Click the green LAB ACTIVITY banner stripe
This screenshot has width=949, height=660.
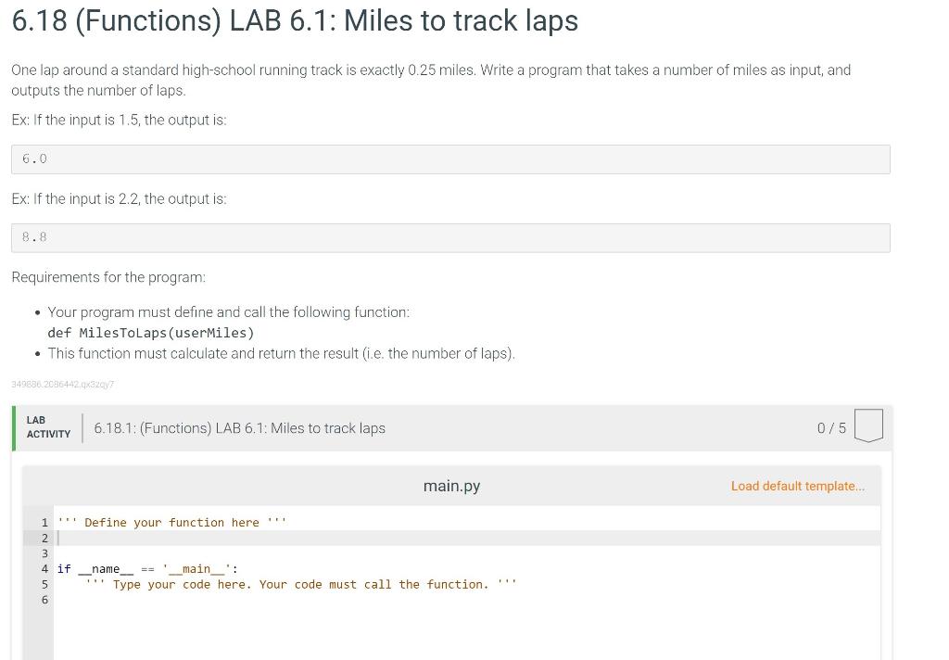pos(15,427)
